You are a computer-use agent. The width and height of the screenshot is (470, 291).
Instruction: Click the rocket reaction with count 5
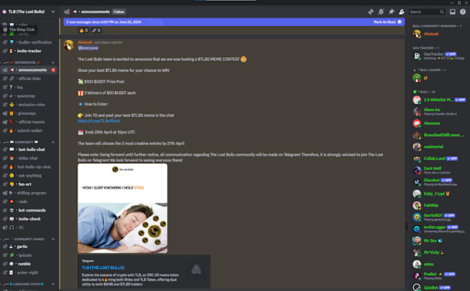click(96, 30)
